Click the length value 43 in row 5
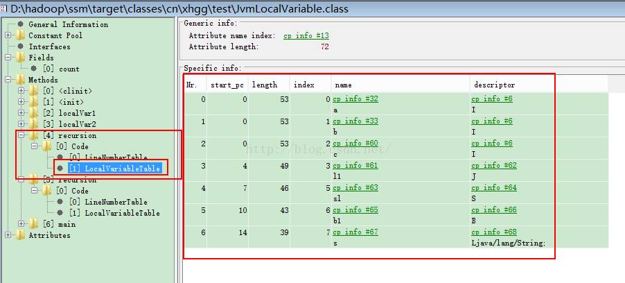Viewport: 625px width, 283px height. pos(284,209)
